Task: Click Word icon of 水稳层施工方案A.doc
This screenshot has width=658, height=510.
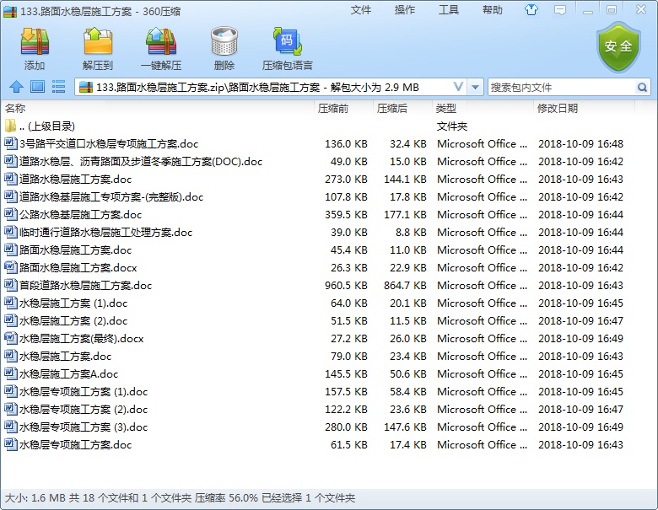Action: [10, 373]
